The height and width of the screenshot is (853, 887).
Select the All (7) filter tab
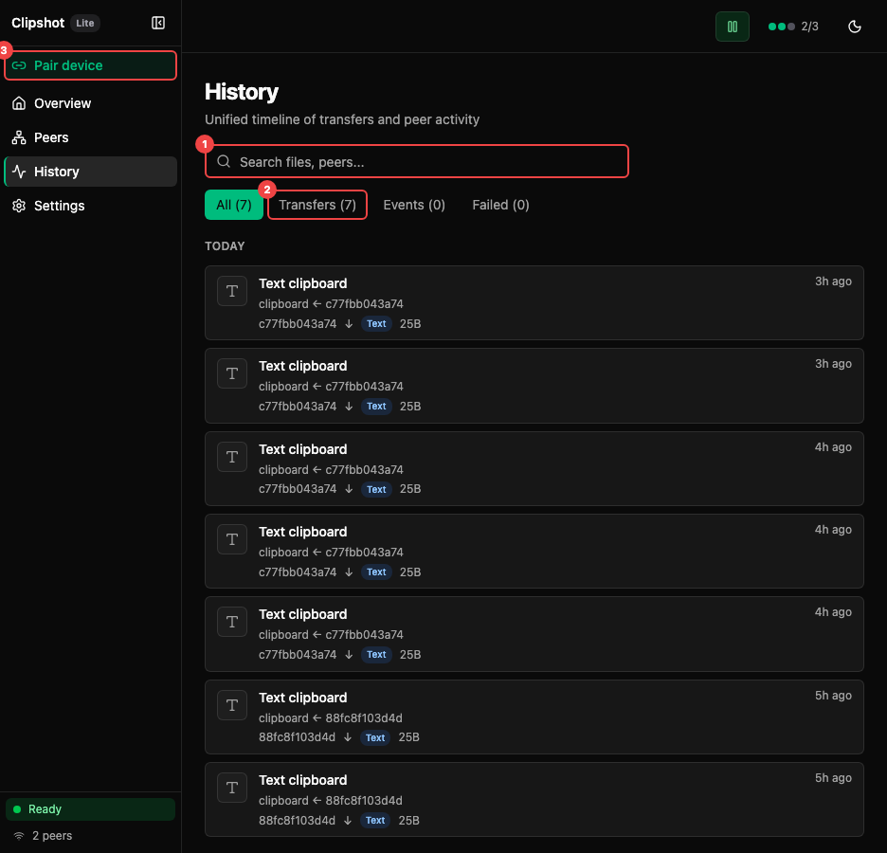(233, 205)
